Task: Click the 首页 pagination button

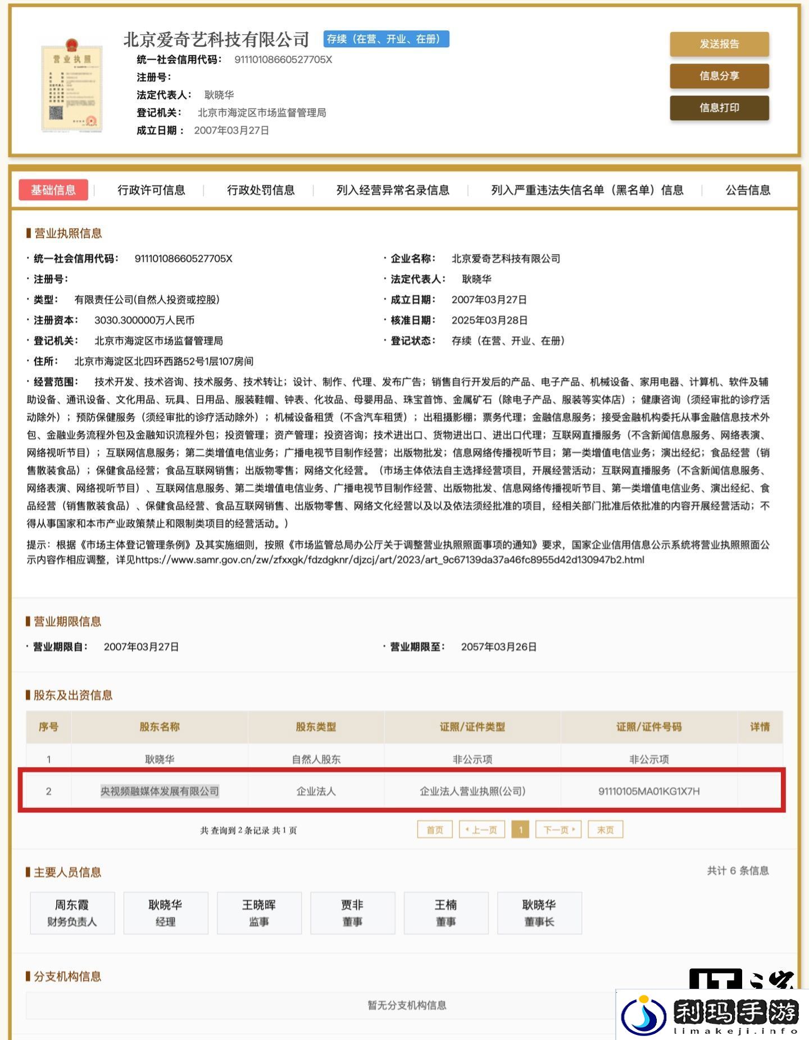Action: (435, 830)
